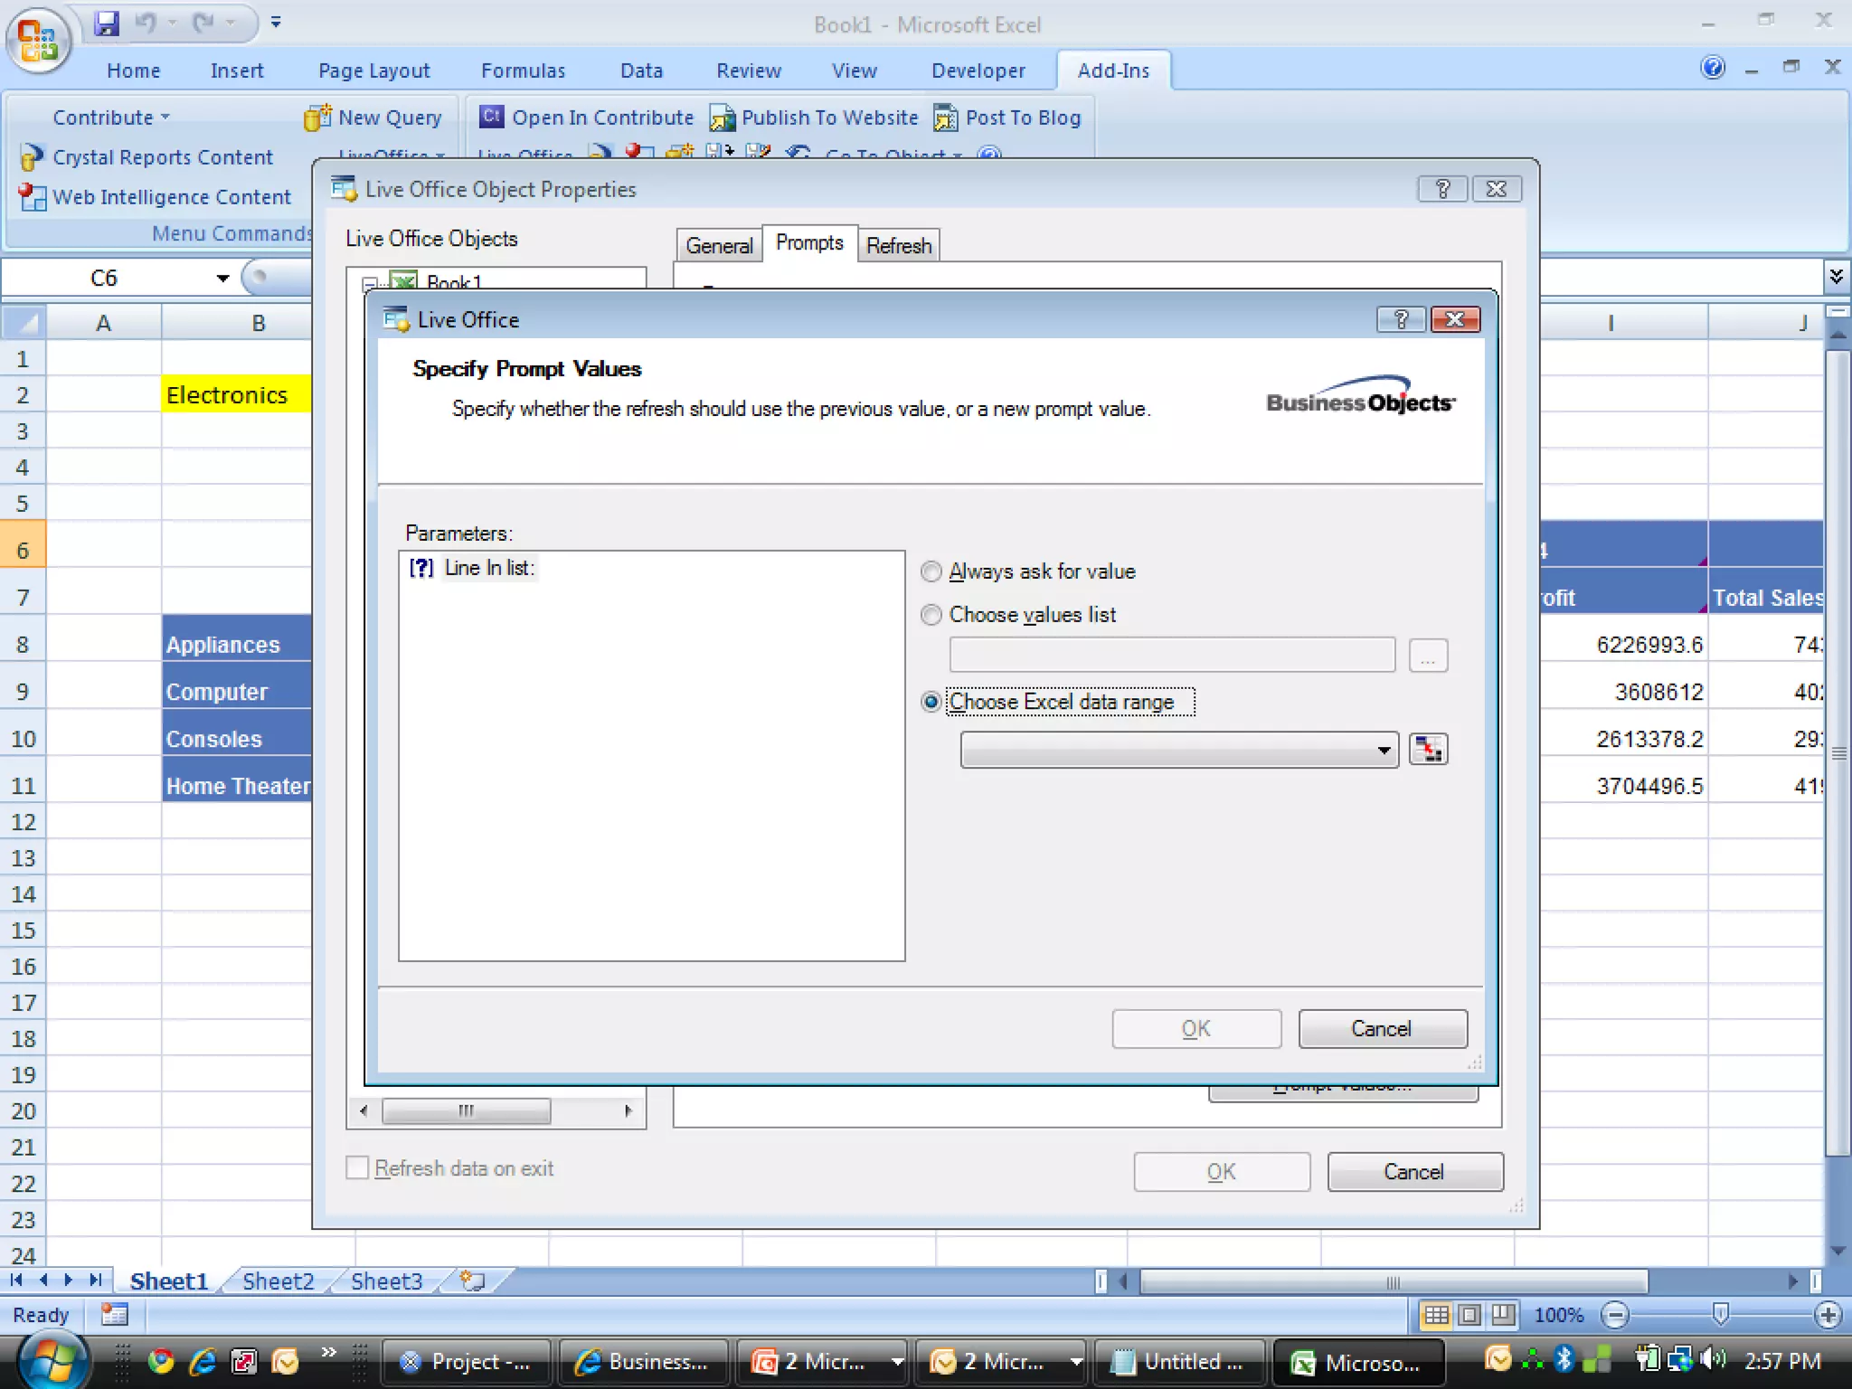Open the Name Box dropdown arrow
The height and width of the screenshot is (1389, 1852).
222,279
